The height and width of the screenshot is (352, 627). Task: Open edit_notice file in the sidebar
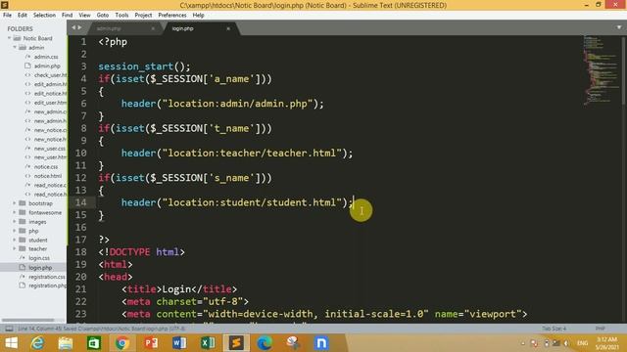pyautogui.click(x=50, y=94)
